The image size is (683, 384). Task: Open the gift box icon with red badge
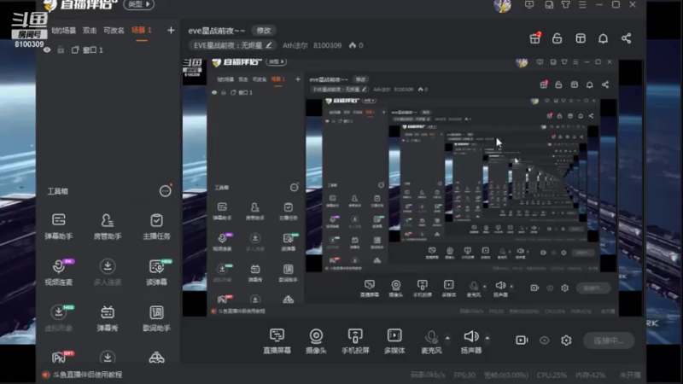click(x=535, y=38)
